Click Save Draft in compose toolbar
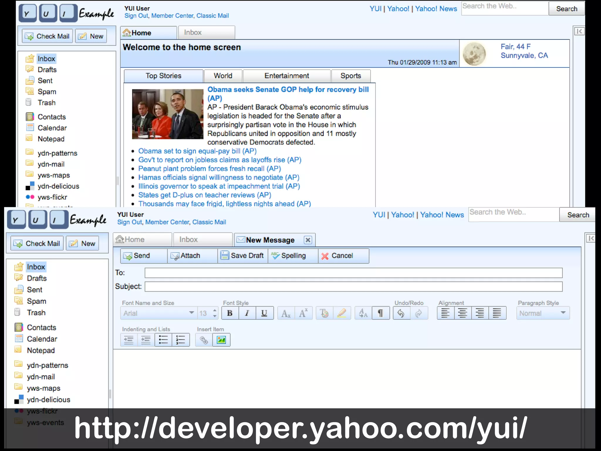 (x=243, y=256)
